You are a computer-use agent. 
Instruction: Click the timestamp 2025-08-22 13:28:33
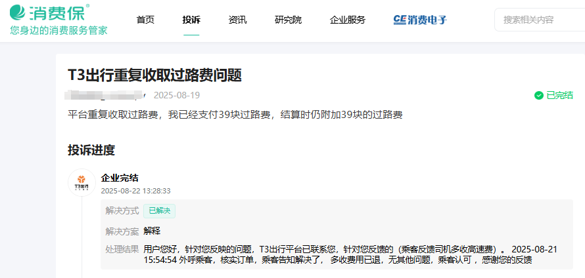pos(136,191)
